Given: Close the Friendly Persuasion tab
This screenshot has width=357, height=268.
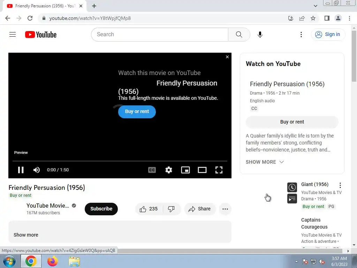Looking at the screenshot, I should pyautogui.click(x=81, y=6).
